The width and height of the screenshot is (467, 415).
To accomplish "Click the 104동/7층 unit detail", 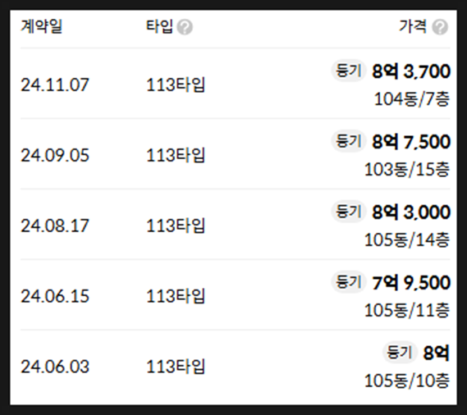I will point(412,99).
